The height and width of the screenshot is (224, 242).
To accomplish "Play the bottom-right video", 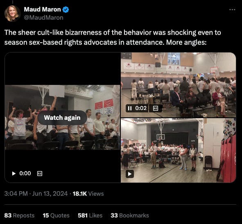I will pyautogui.click(x=130, y=174).
